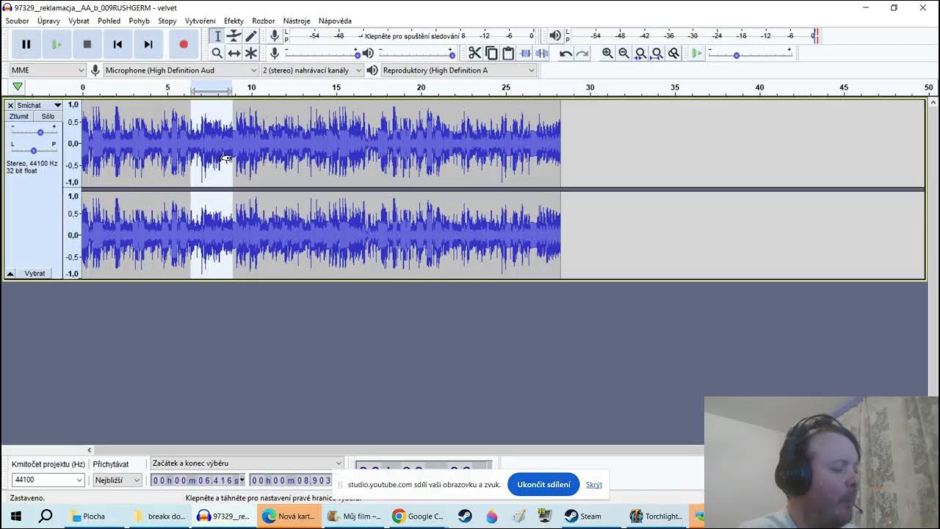Screen dimensions: 940x529
Task: Click the Zoom Out icon
Action: 624,53
